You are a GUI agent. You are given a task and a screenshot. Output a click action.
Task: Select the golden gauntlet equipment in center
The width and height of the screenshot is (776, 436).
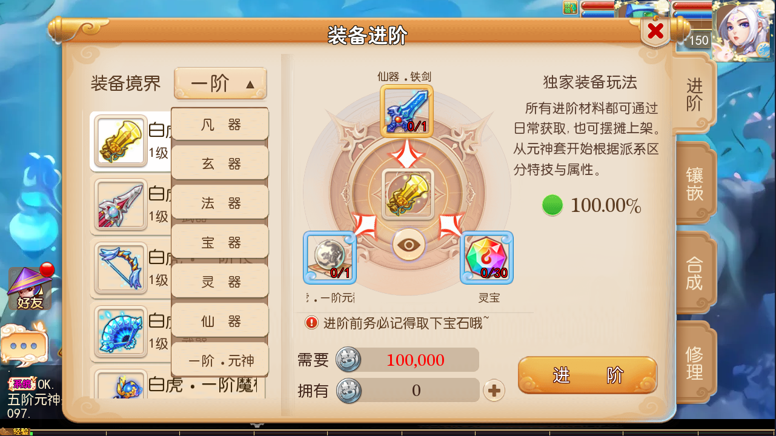point(407,194)
